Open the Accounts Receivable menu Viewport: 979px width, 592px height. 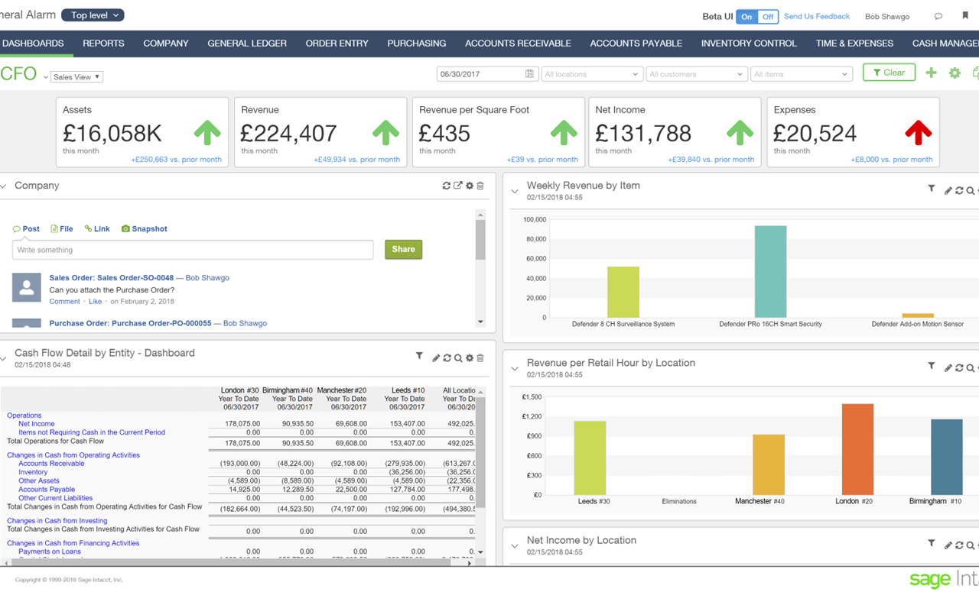point(519,44)
